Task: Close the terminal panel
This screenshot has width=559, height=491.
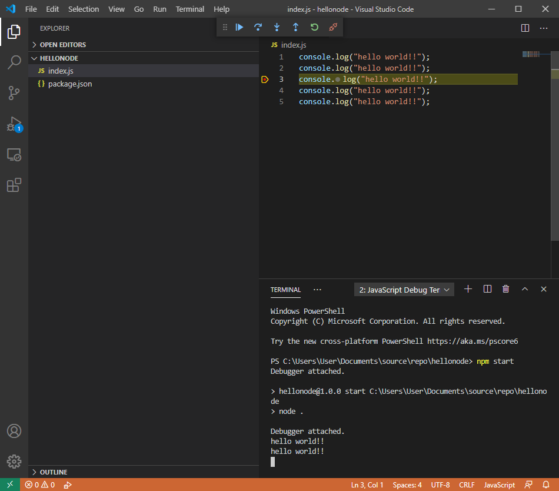Action: 544,289
